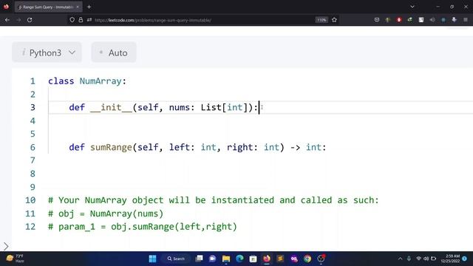Open the clock showing 2:59 AM
The height and width of the screenshot is (266, 473).
coord(450,259)
